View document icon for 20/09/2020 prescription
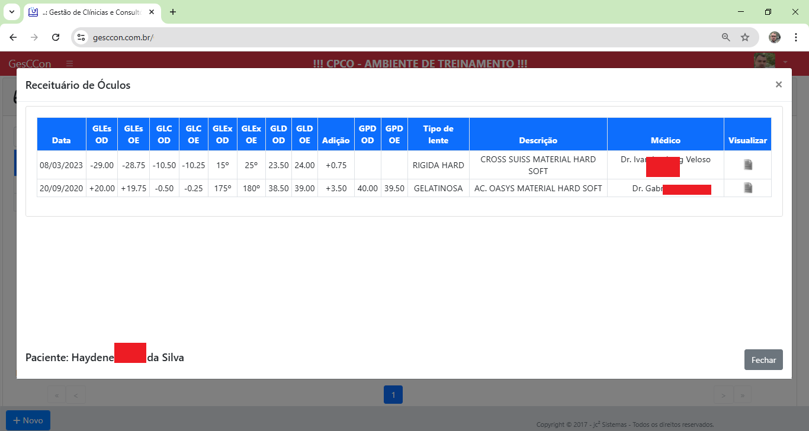809x431 pixels. pos(748,188)
